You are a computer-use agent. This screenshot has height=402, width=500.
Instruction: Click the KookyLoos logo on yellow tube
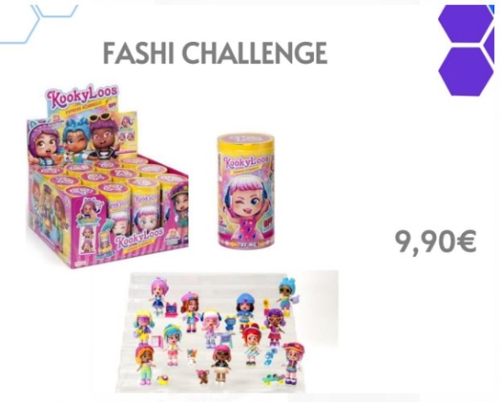coord(246,162)
